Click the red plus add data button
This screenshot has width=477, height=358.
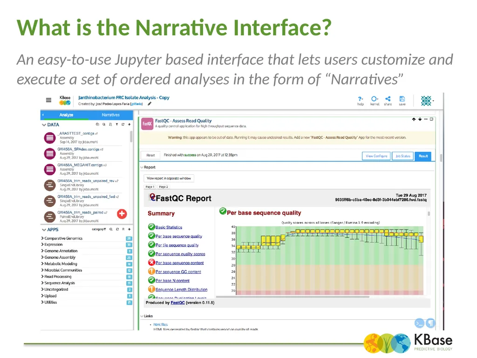point(122,213)
